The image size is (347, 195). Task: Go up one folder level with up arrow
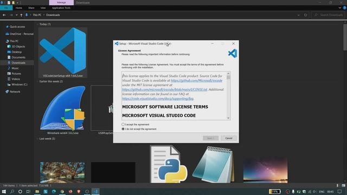coord(21,15)
